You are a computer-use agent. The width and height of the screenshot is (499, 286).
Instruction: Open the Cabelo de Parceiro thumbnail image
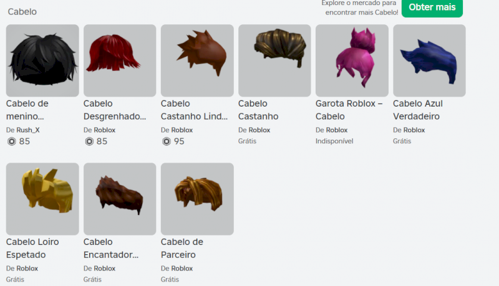(197, 199)
